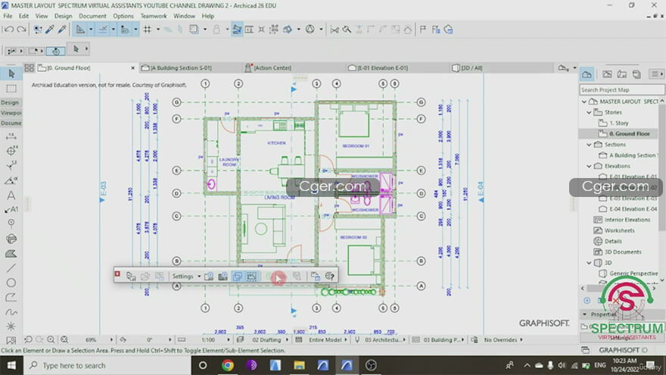Image resolution: width=666 pixels, height=375 pixels.
Task: Open E-04 Elevation in the Project Map
Action: 633,209
